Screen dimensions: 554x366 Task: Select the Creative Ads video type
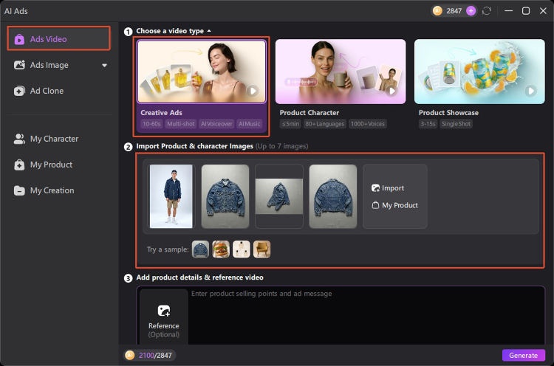tap(202, 86)
